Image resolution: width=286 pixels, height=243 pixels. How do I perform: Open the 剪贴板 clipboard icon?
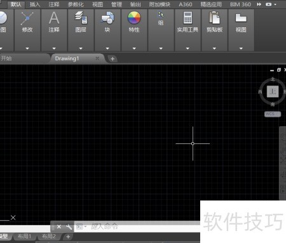pyautogui.click(x=214, y=18)
